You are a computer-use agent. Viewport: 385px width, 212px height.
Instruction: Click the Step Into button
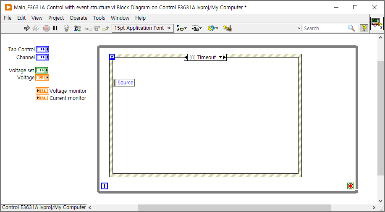point(88,29)
